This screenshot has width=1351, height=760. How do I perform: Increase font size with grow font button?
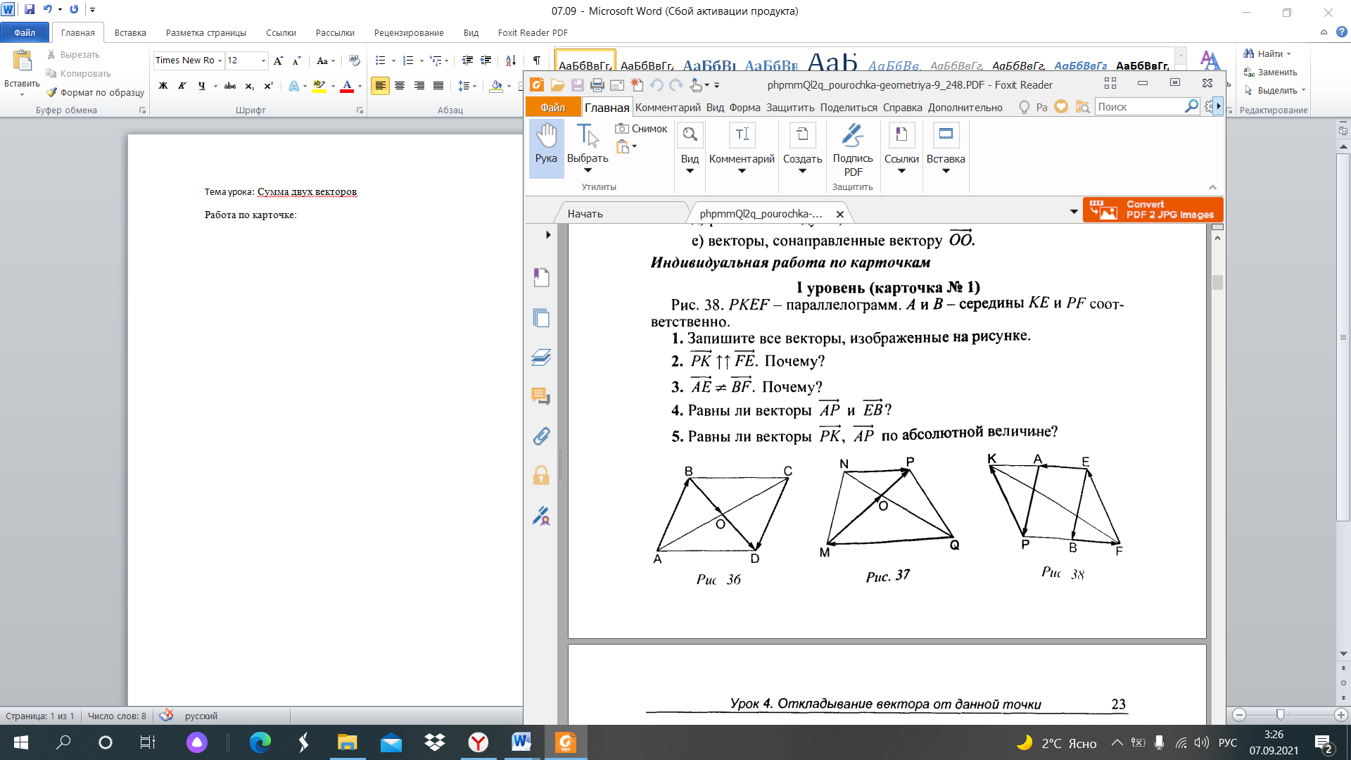(x=279, y=61)
